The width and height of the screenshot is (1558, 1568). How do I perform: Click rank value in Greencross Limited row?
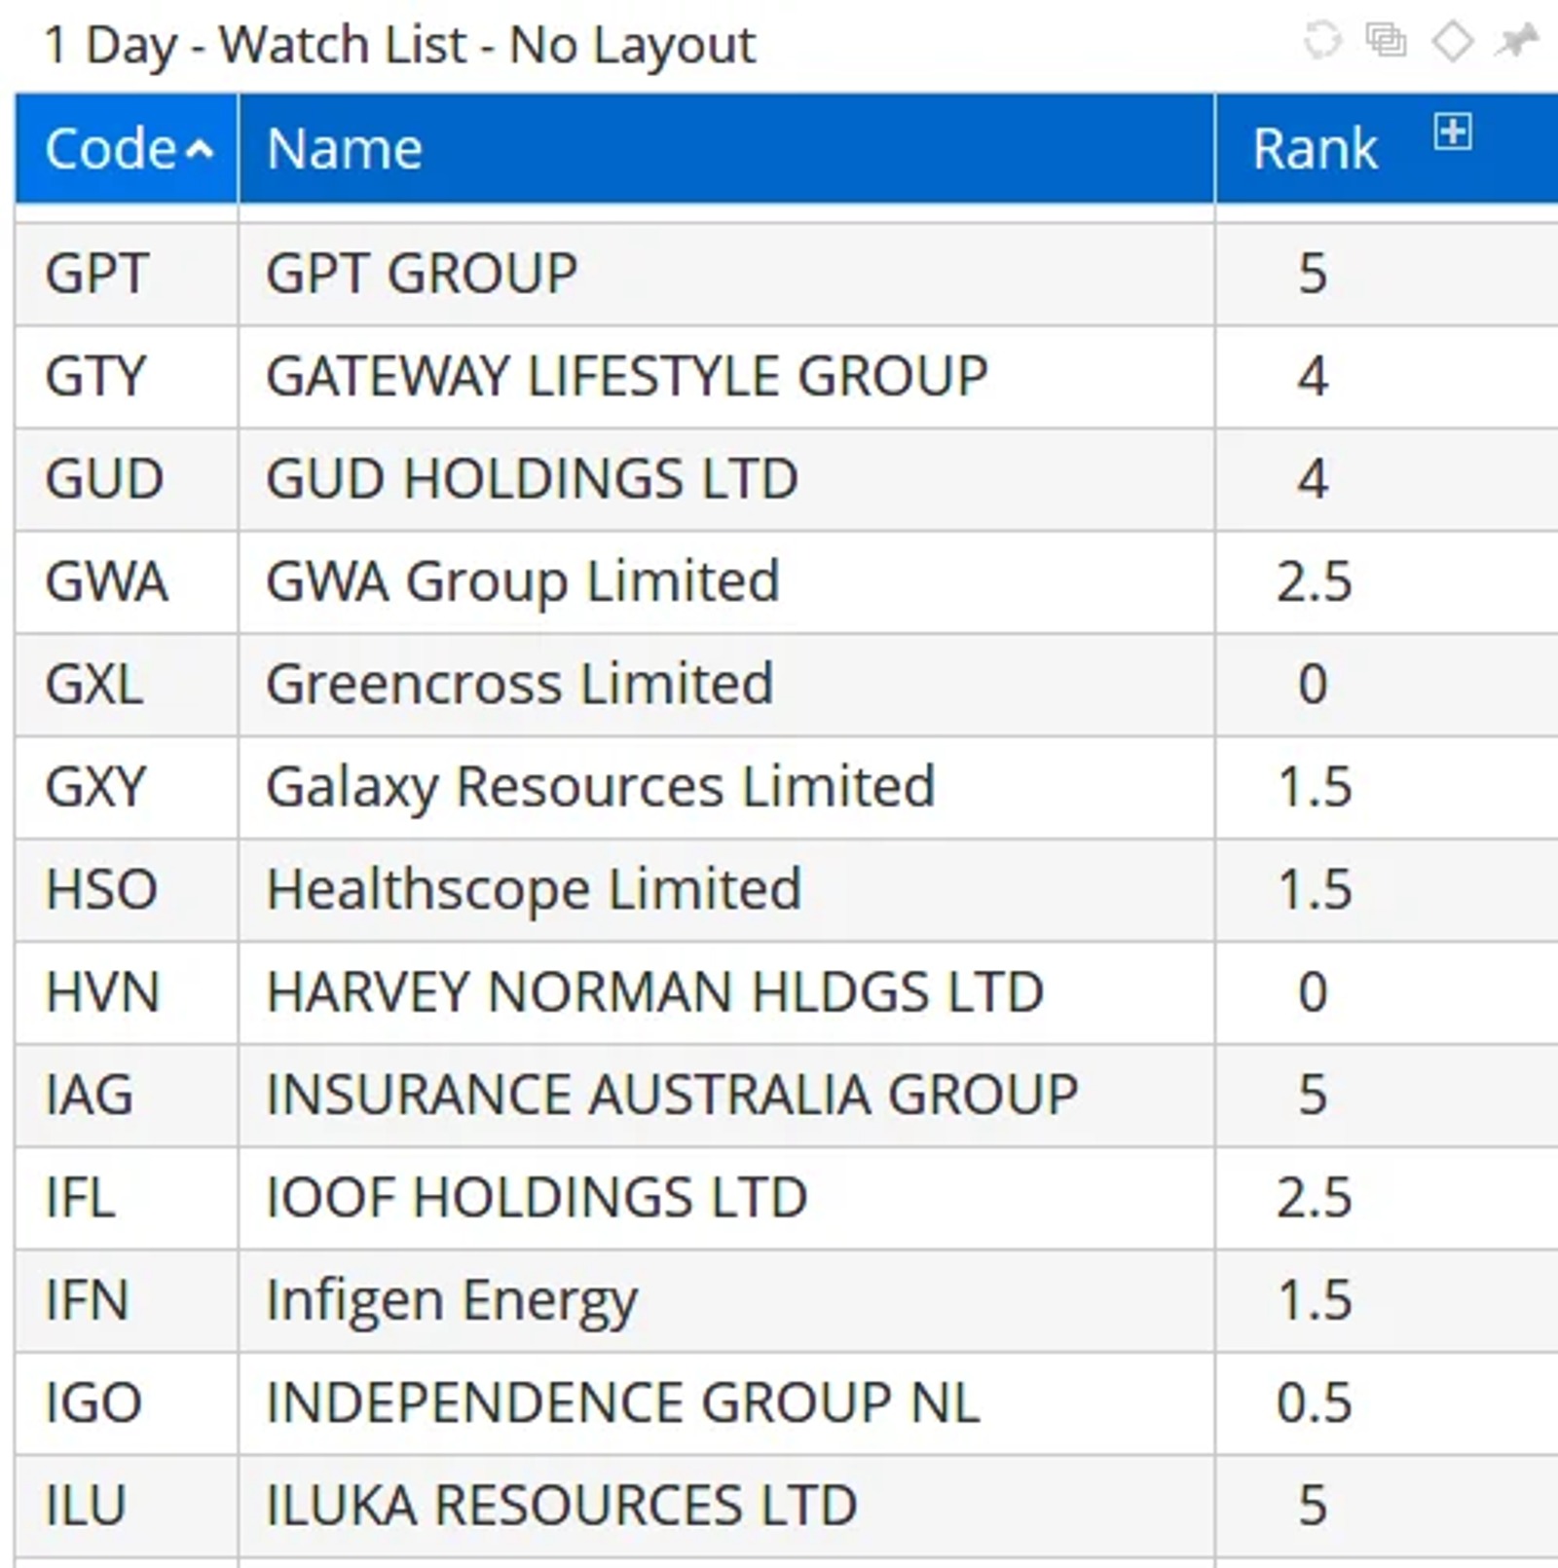pos(1313,685)
